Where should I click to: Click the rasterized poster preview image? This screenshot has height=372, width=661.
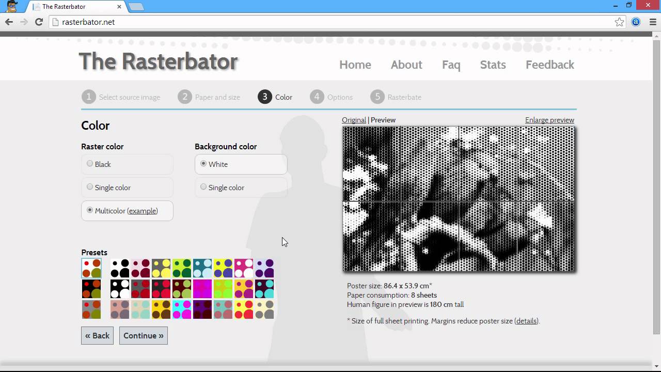[x=459, y=199]
